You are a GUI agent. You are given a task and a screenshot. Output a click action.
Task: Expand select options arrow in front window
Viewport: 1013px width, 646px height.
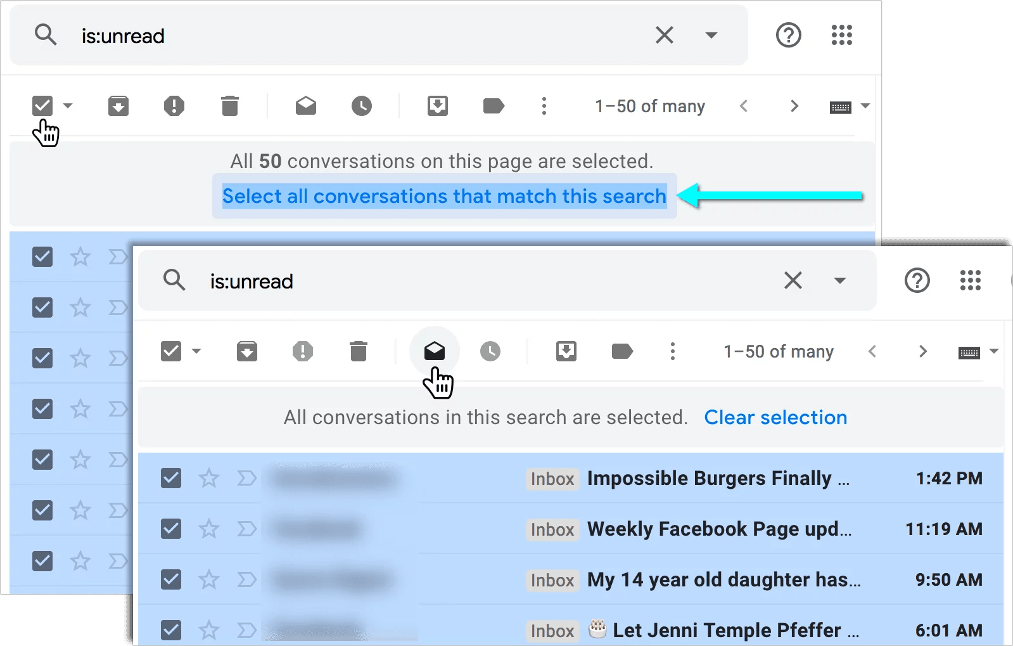click(x=196, y=351)
